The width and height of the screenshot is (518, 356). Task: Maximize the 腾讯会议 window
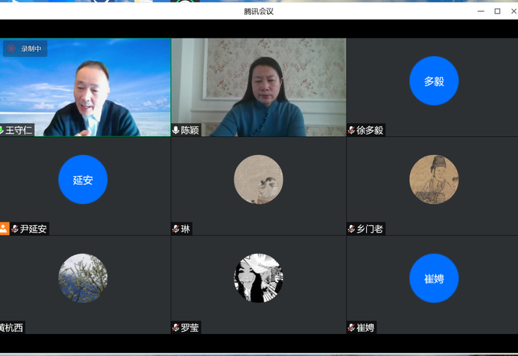497,11
